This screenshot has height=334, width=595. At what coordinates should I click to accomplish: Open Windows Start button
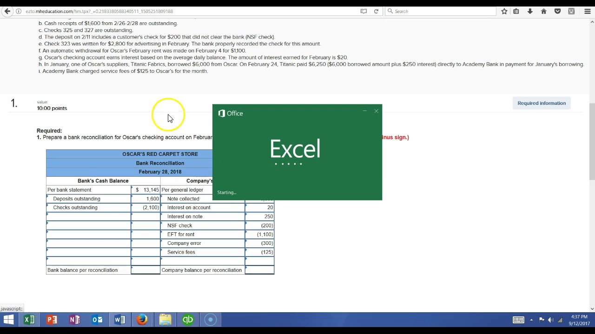pyautogui.click(x=8, y=320)
